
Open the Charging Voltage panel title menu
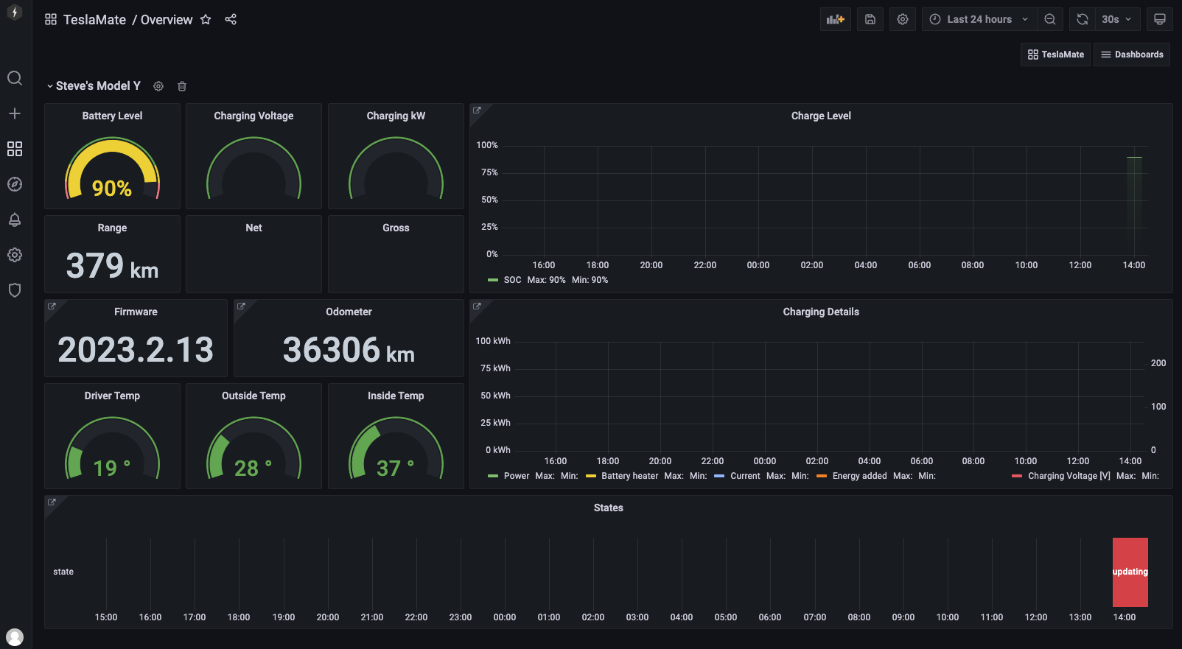pos(253,116)
